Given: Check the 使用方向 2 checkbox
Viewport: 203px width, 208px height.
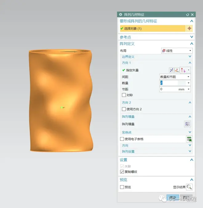Looking at the screenshot, I should (124, 109).
